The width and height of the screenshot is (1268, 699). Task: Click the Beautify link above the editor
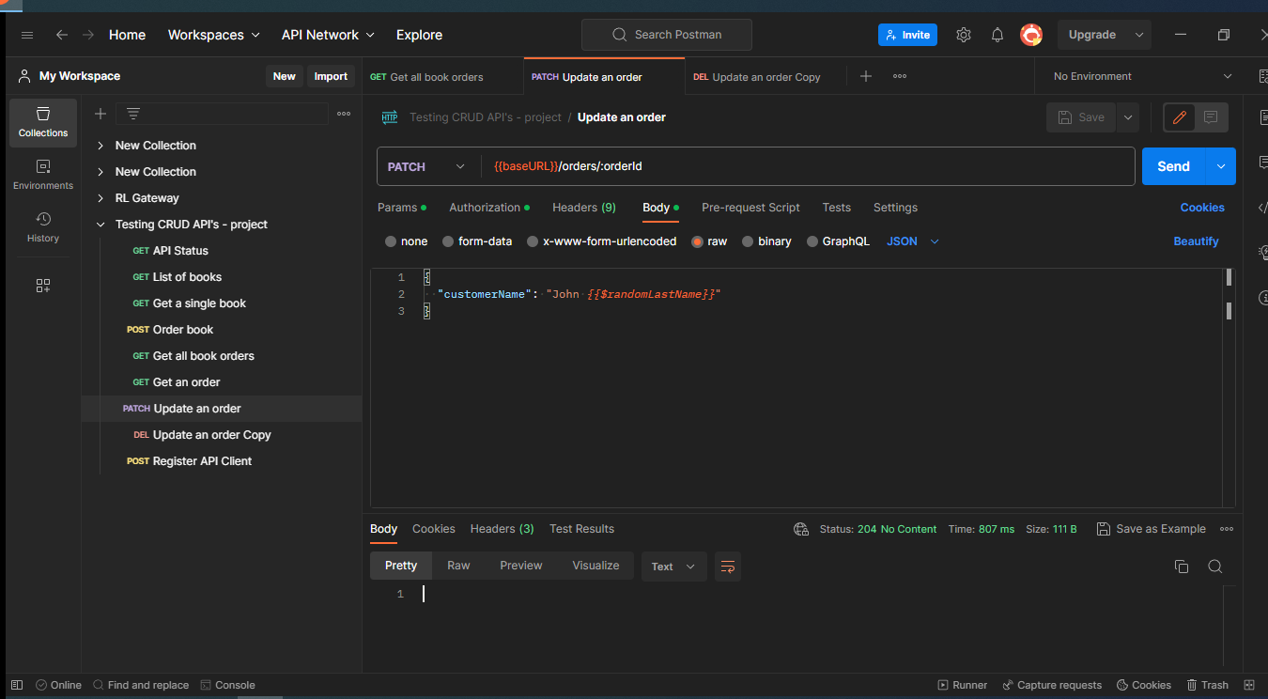[x=1196, y=241]
